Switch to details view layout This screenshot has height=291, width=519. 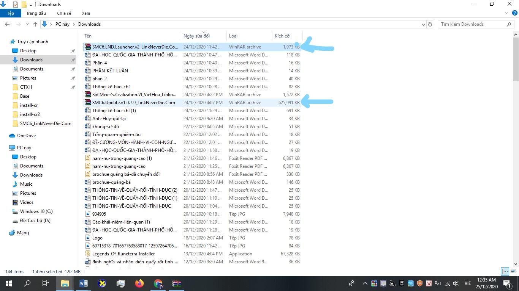tap(505, 271)
